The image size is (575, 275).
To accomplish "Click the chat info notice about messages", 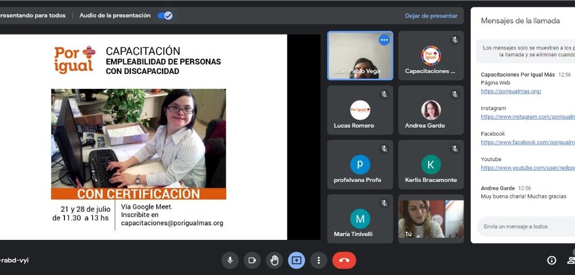I will tap(525, 51).
